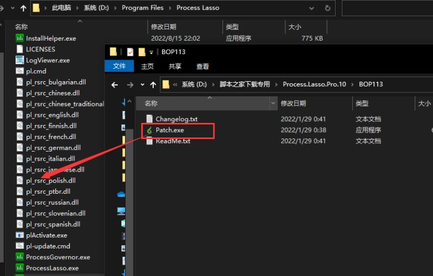The image size is (433, 276).
Task: Click OneDrive icon in BOP113 navigation pane
Action: pyautogui.click(x=121, y=195)
